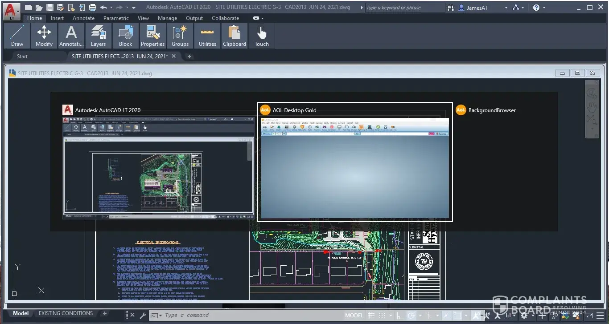
Task: Click the Block panel icon
Action: [x=125, y=36]
